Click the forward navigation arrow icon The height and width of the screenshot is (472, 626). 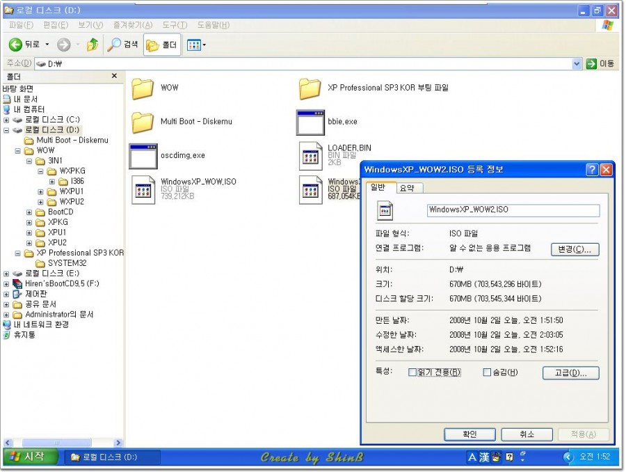click(x=63, y=45)
